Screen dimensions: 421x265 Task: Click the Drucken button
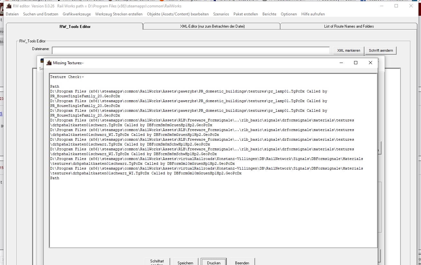(214, 262)
